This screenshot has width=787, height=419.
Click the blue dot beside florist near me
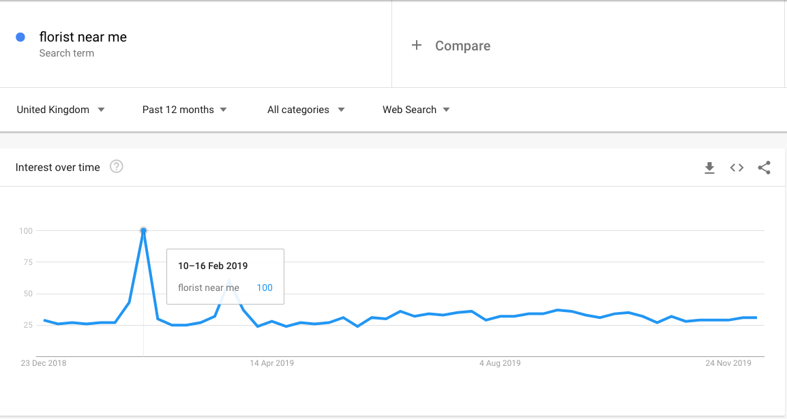[x=20, y=37]
